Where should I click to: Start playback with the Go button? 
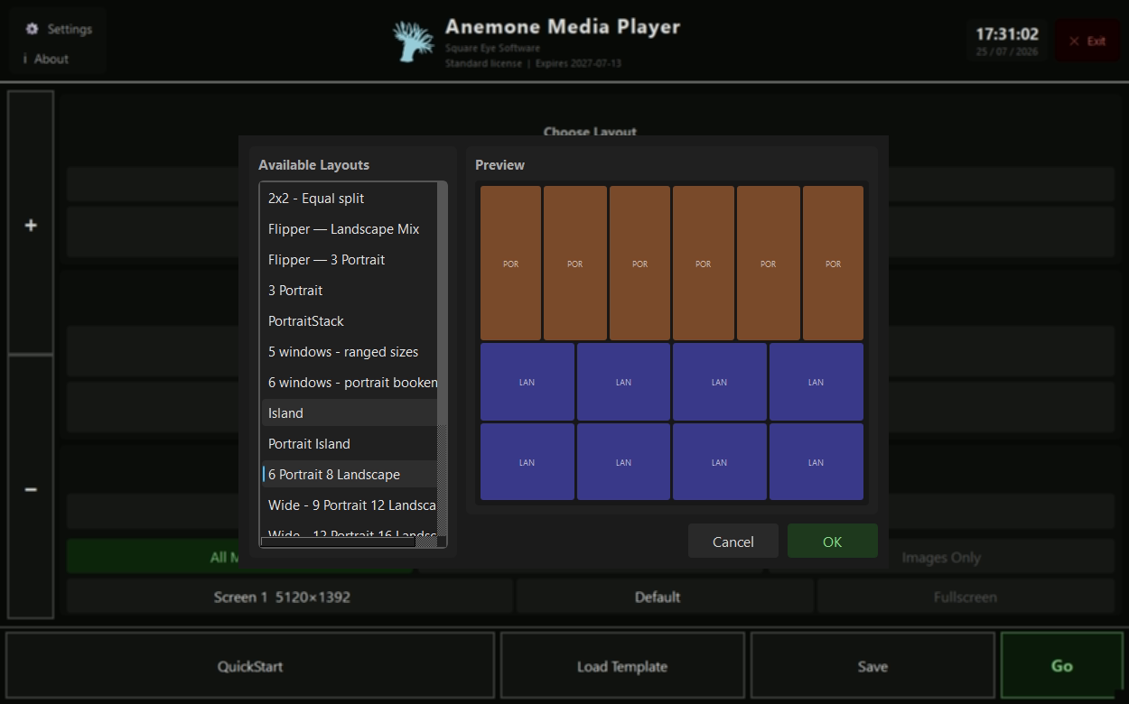(x=1062, y=666)
